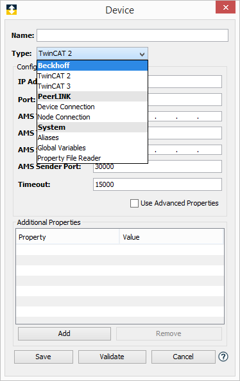
Task: Click the Property column header
Action: [x=68, y=237]
